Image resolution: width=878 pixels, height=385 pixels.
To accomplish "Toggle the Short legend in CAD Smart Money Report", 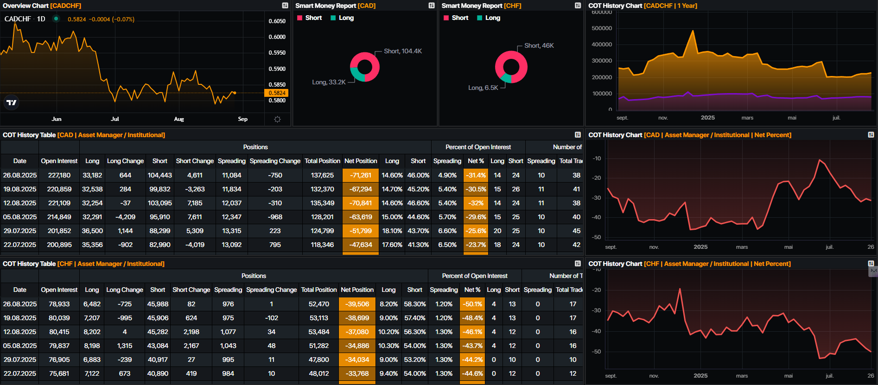I will pos(309,18).
